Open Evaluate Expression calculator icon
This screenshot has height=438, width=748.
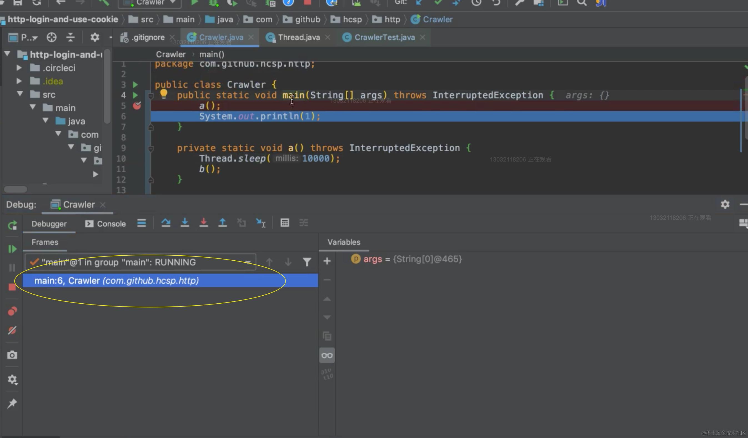pos(285,223)
